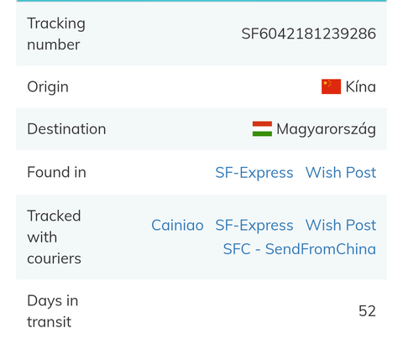Click the Magyarország destination text

point(327,129)
